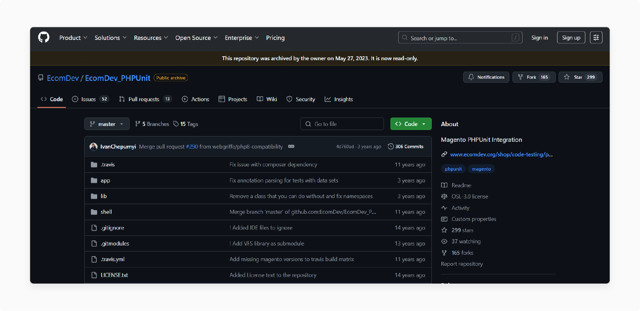Click the tag icon by 15 Tags

pos(176,124)
